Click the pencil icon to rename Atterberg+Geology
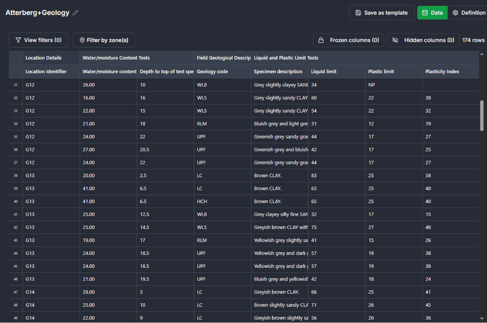This screenshot has width=487, height=323. point(75,13)
